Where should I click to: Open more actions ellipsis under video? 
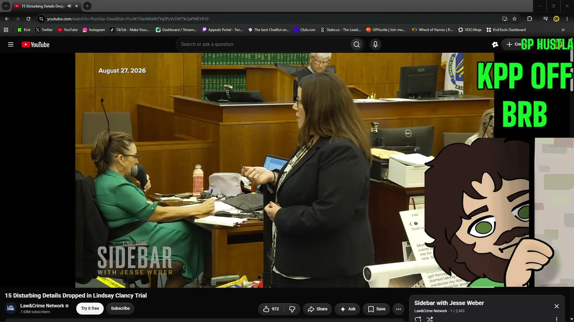click(x=398, y=309)
